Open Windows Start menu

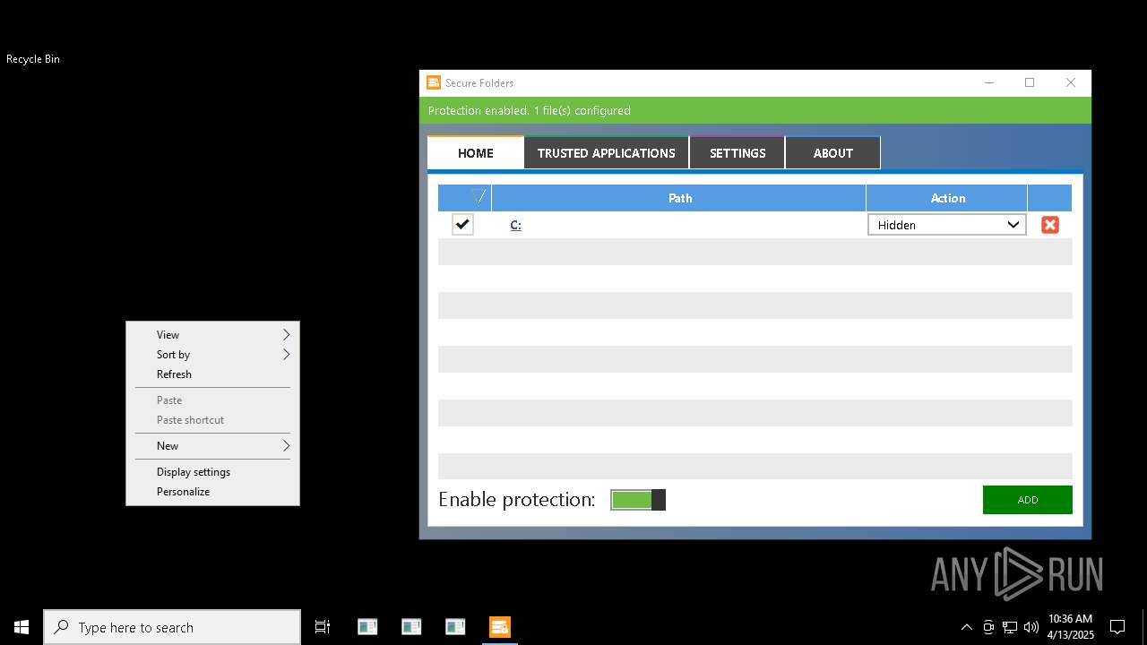coord(22,627)
